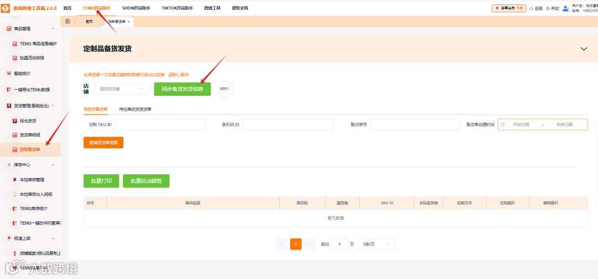
Task: Open 批量活动申报 sidebar icon
Action: [15, 58]
